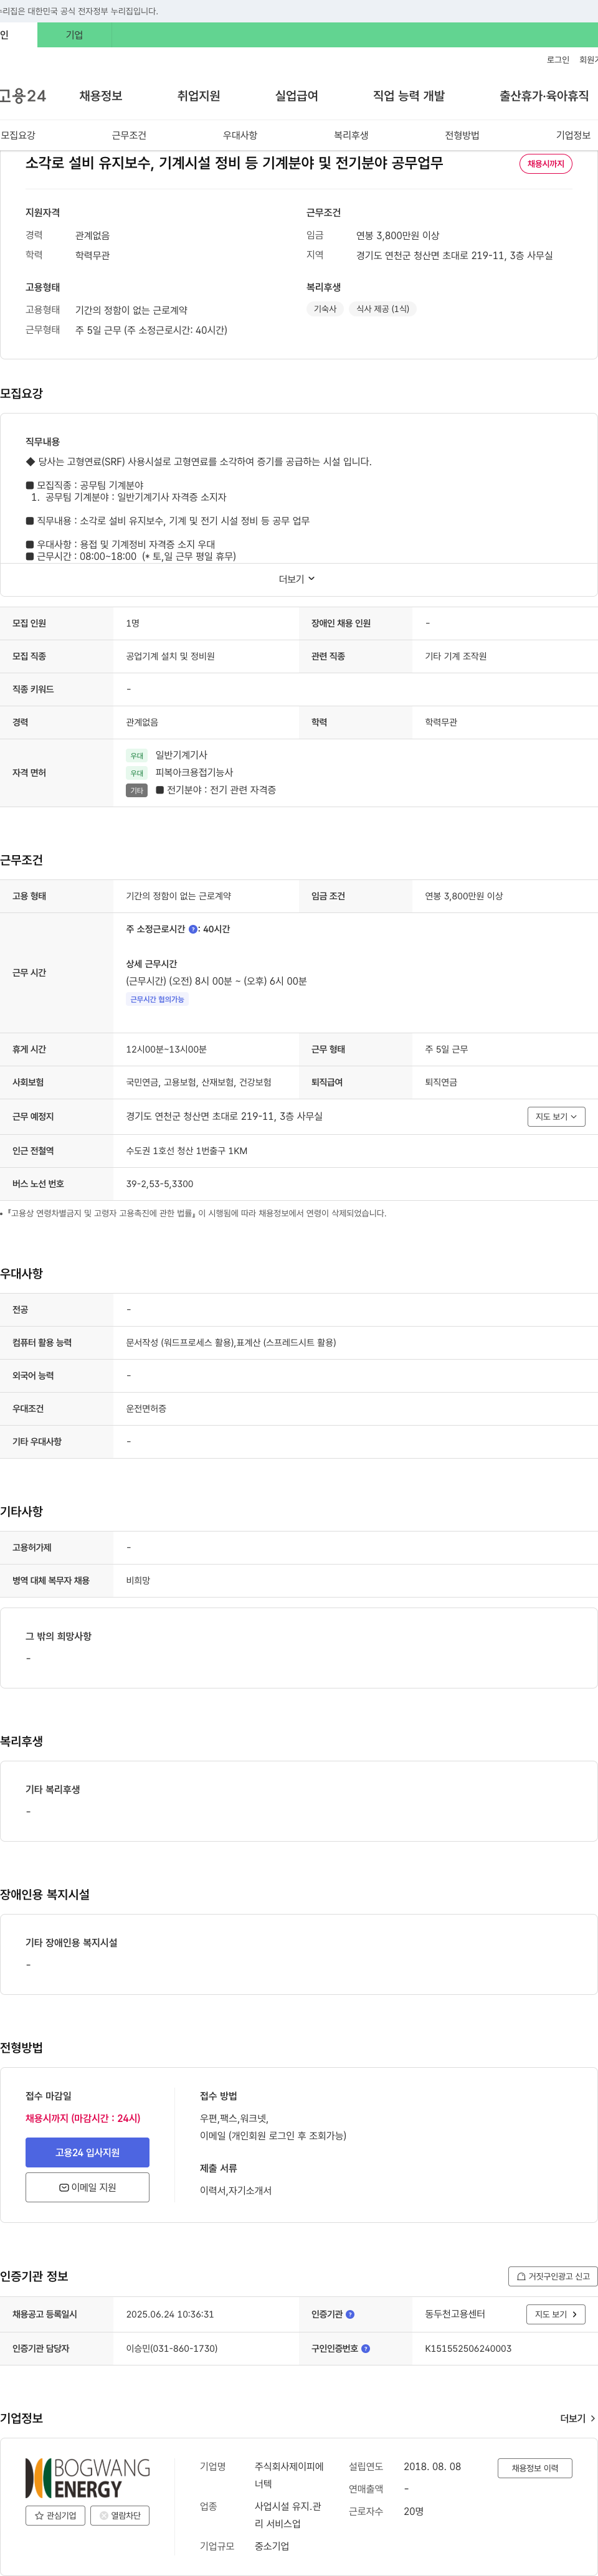Click the help icon next to 인증기관

[x=350, y=2314]
